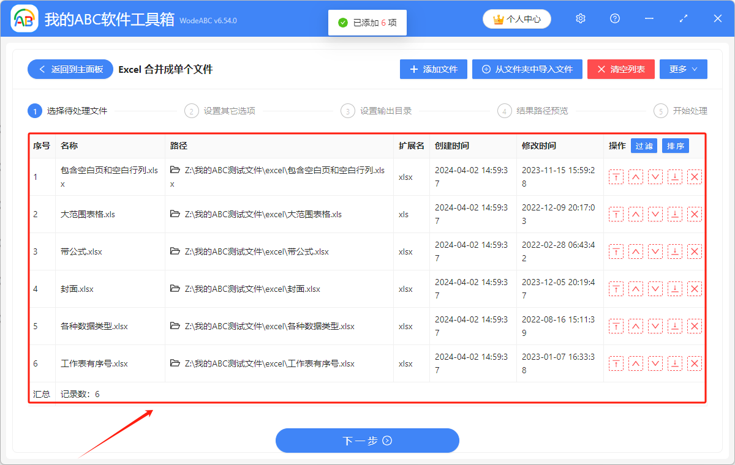Open the settings gear icon
Screen dimensions: 735x465
click(x=580, y=18)
